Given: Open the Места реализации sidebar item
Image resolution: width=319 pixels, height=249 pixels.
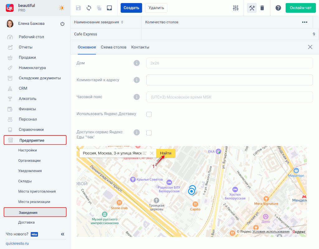Looking at the screenshot, I should click(34, 202).
